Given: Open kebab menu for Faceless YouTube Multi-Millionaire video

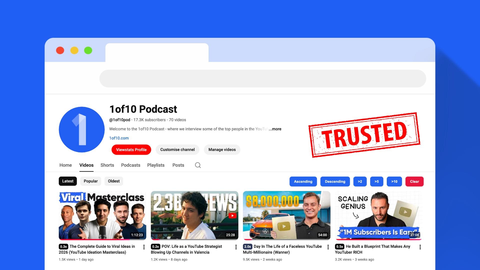Looking at the screenshot, I should point(328,247).
